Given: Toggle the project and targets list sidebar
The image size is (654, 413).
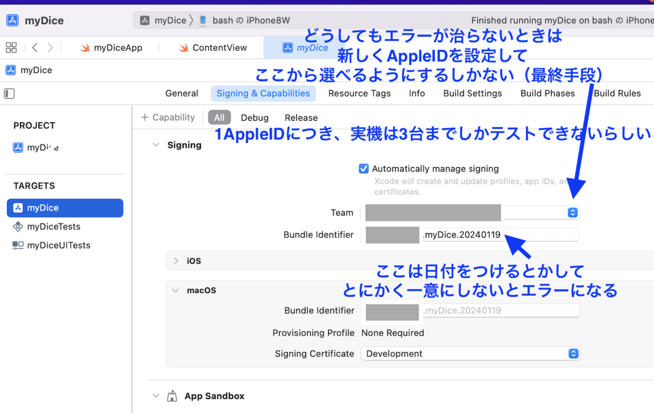Looking at the screenshot, I should (9, 94).
